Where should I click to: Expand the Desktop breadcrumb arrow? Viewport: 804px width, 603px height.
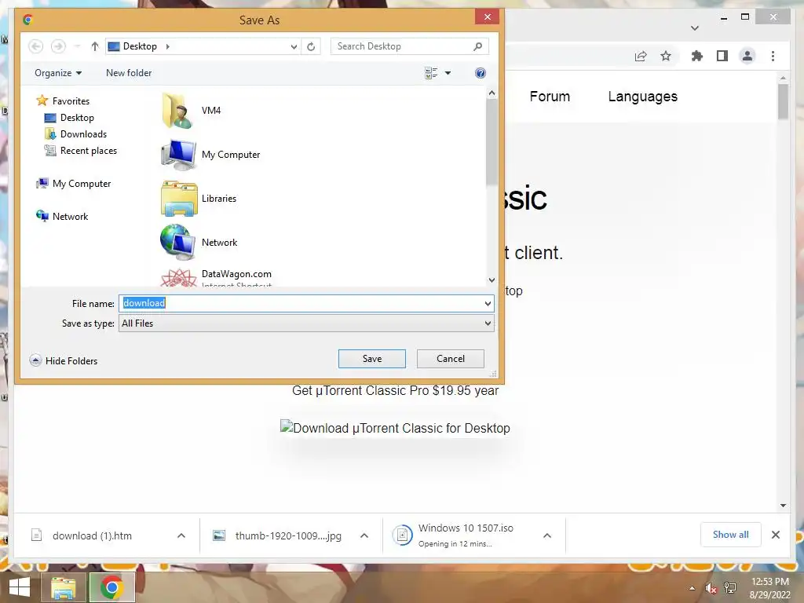[x=168, y=46]
